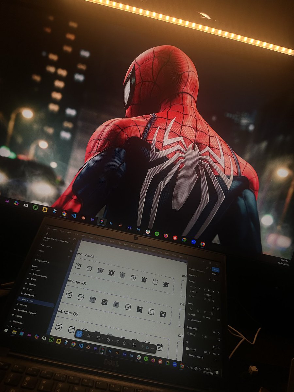
Task: Click the height field showing 1900
Action: 207,318
